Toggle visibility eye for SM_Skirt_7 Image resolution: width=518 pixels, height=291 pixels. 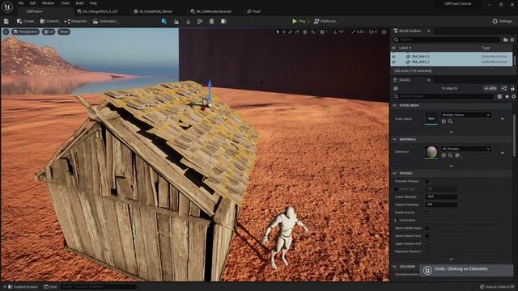tap(394, 62)
